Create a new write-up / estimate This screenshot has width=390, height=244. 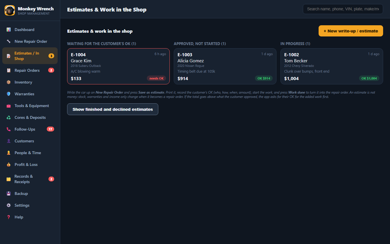click(x=351, y=31)
